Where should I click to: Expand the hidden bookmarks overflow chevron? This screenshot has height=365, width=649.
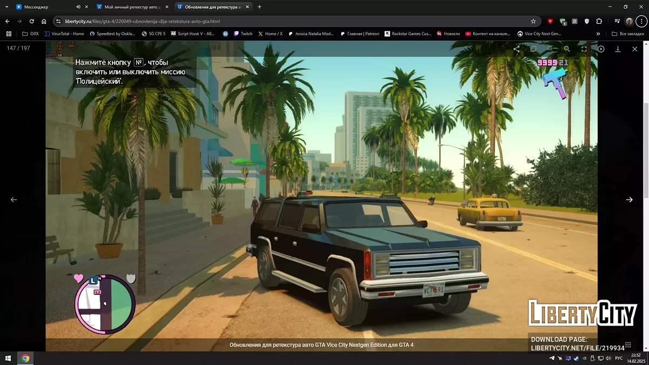click(598, 34)
